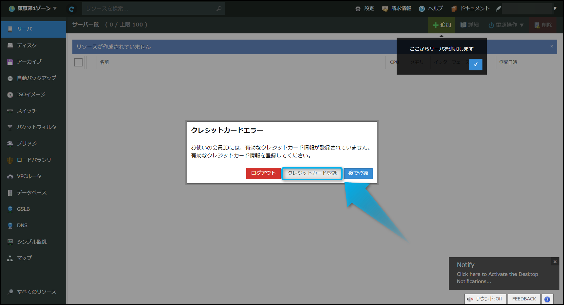The width and height of the screenshot is (564, 305).
Task: Click the クレジットカード登録 button
Action: pos(312,173)
